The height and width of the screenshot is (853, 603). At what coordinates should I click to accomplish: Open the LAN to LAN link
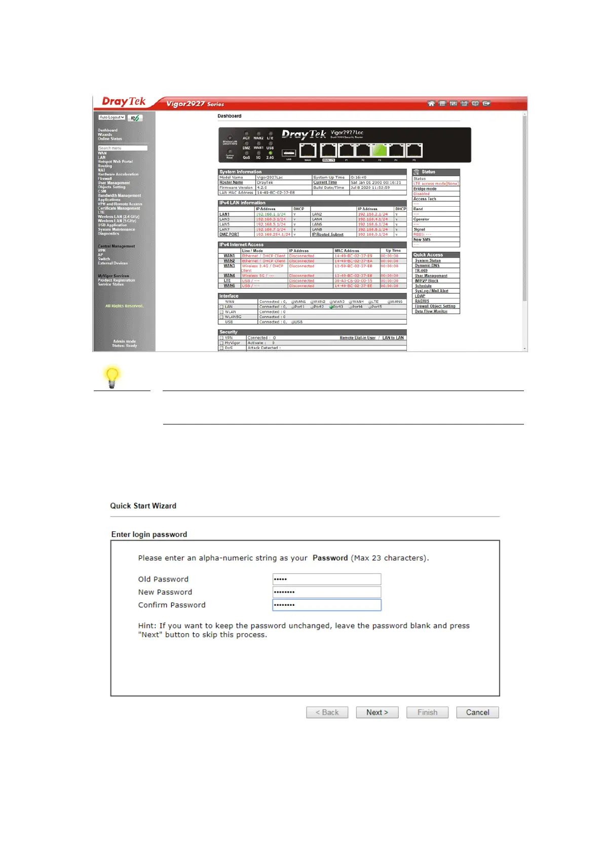pyautogui.click(x=393, y=338)
